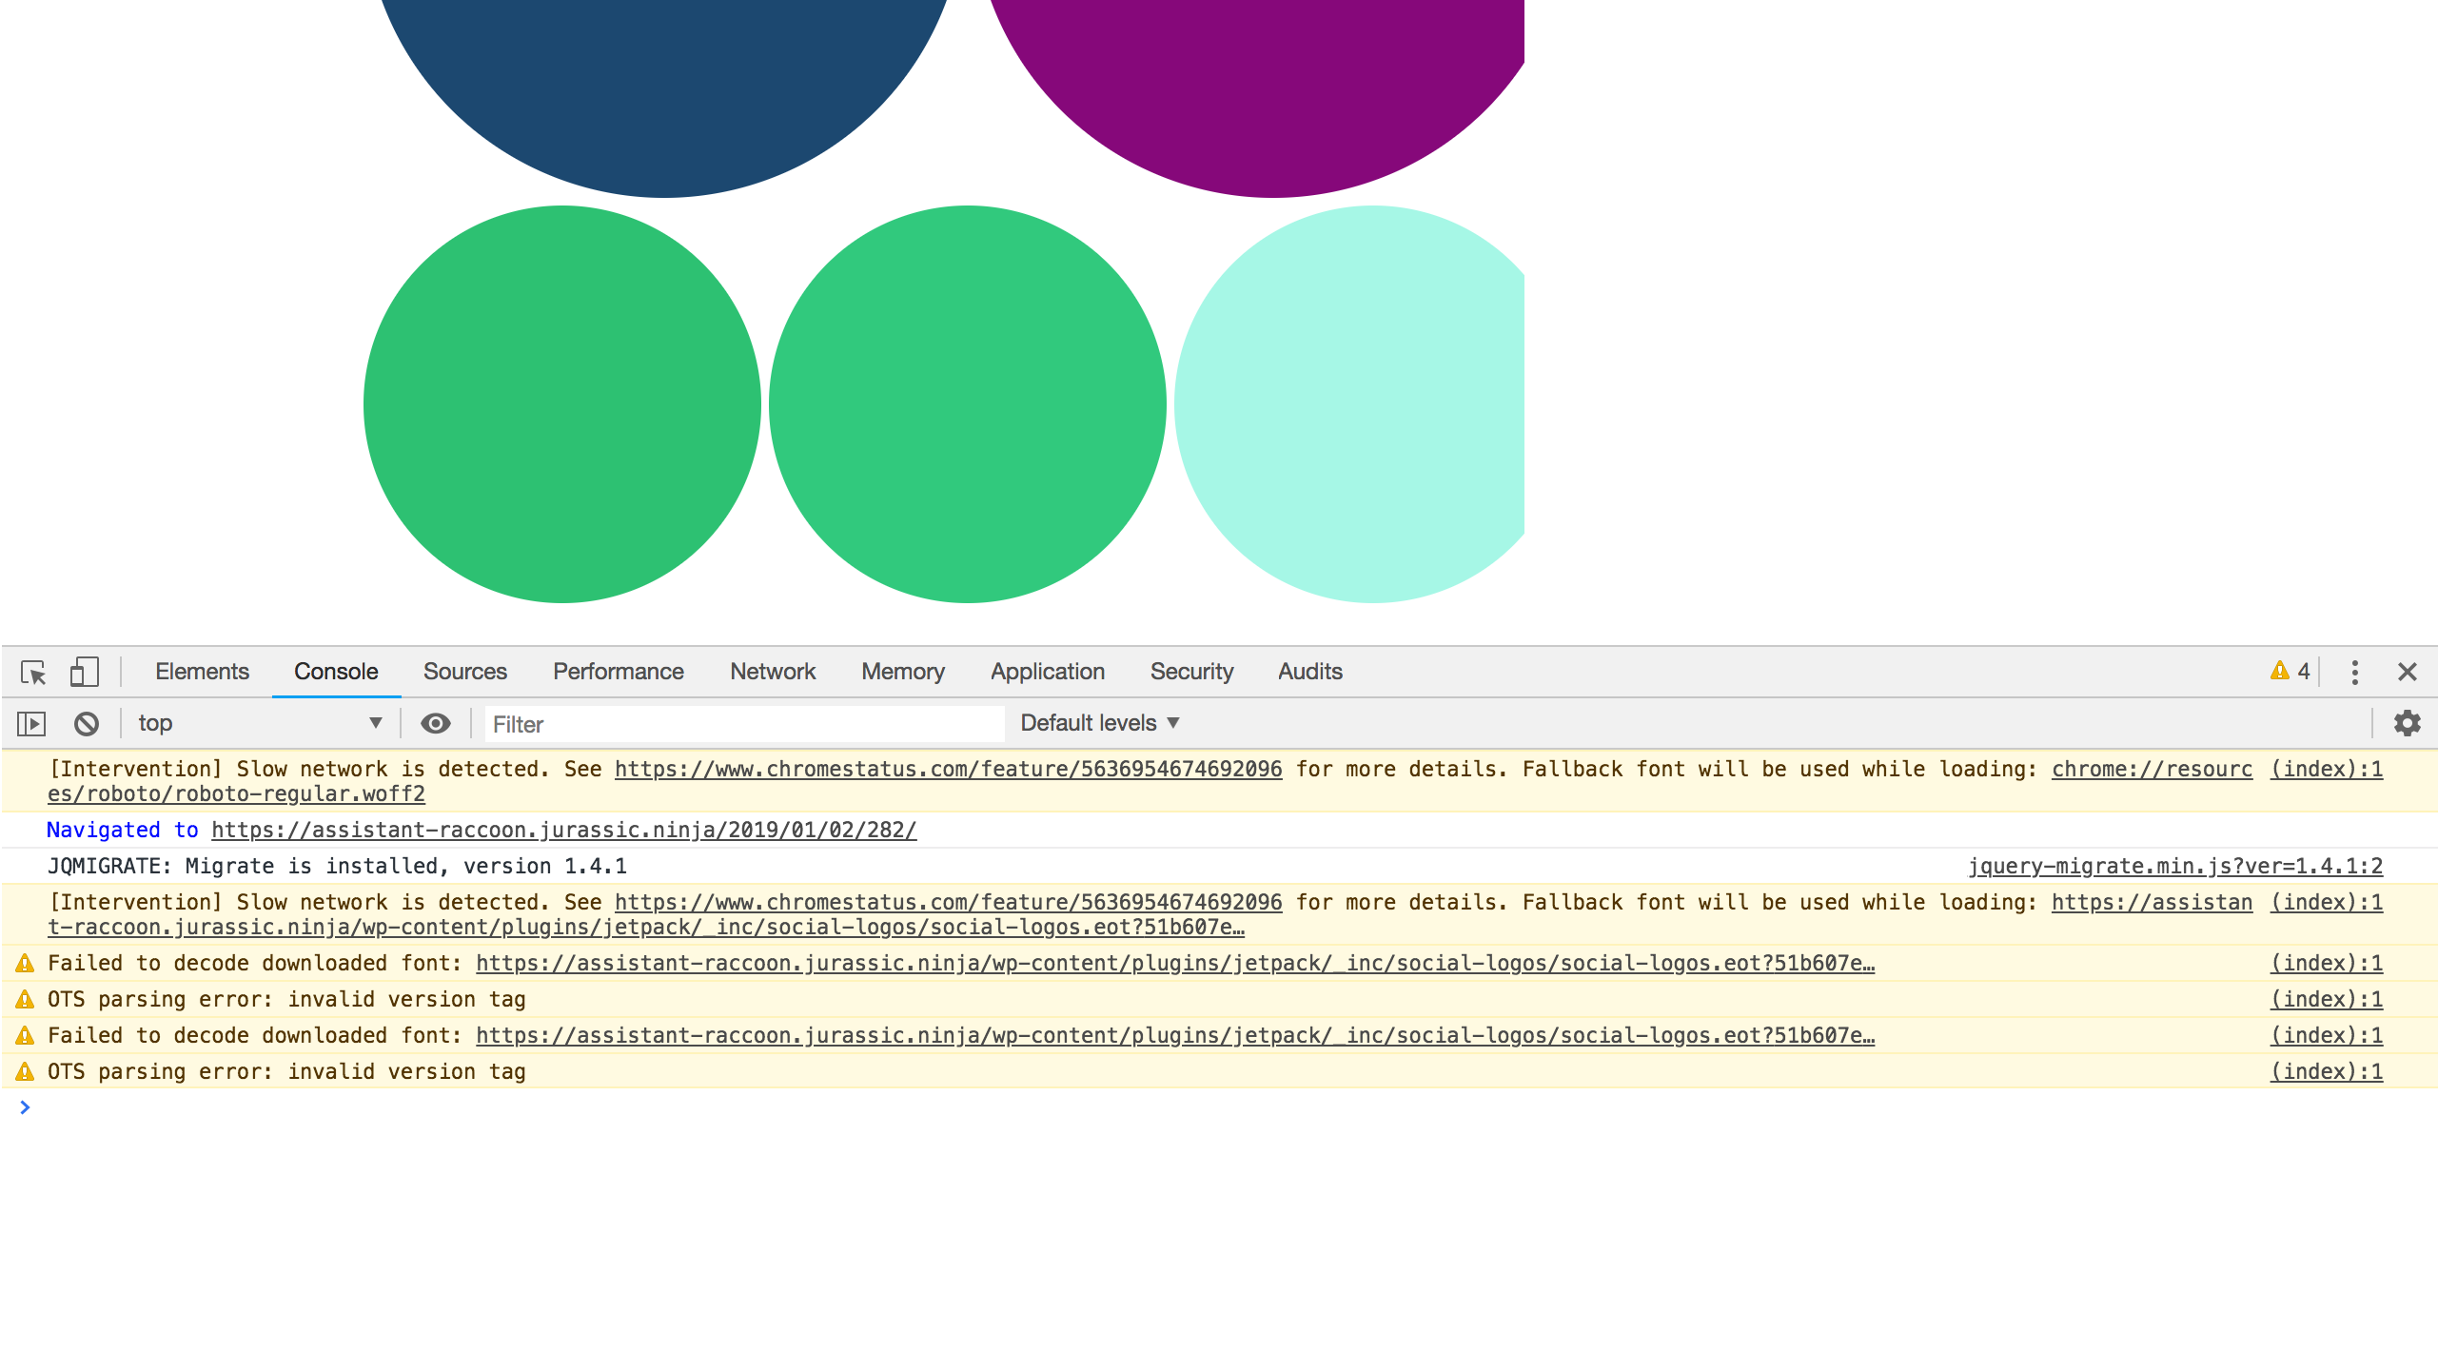Switch to the Security tab
The width and height of the screenshot is (2438, 1370).
pyautogui.click(x=1190, y=672)
